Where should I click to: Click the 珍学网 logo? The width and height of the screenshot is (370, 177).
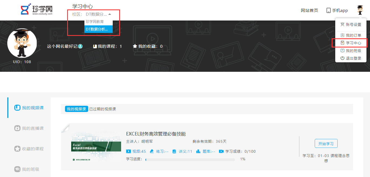[37, 10]
